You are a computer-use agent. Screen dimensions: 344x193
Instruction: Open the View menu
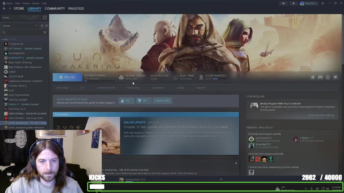[x=17, y=3]
